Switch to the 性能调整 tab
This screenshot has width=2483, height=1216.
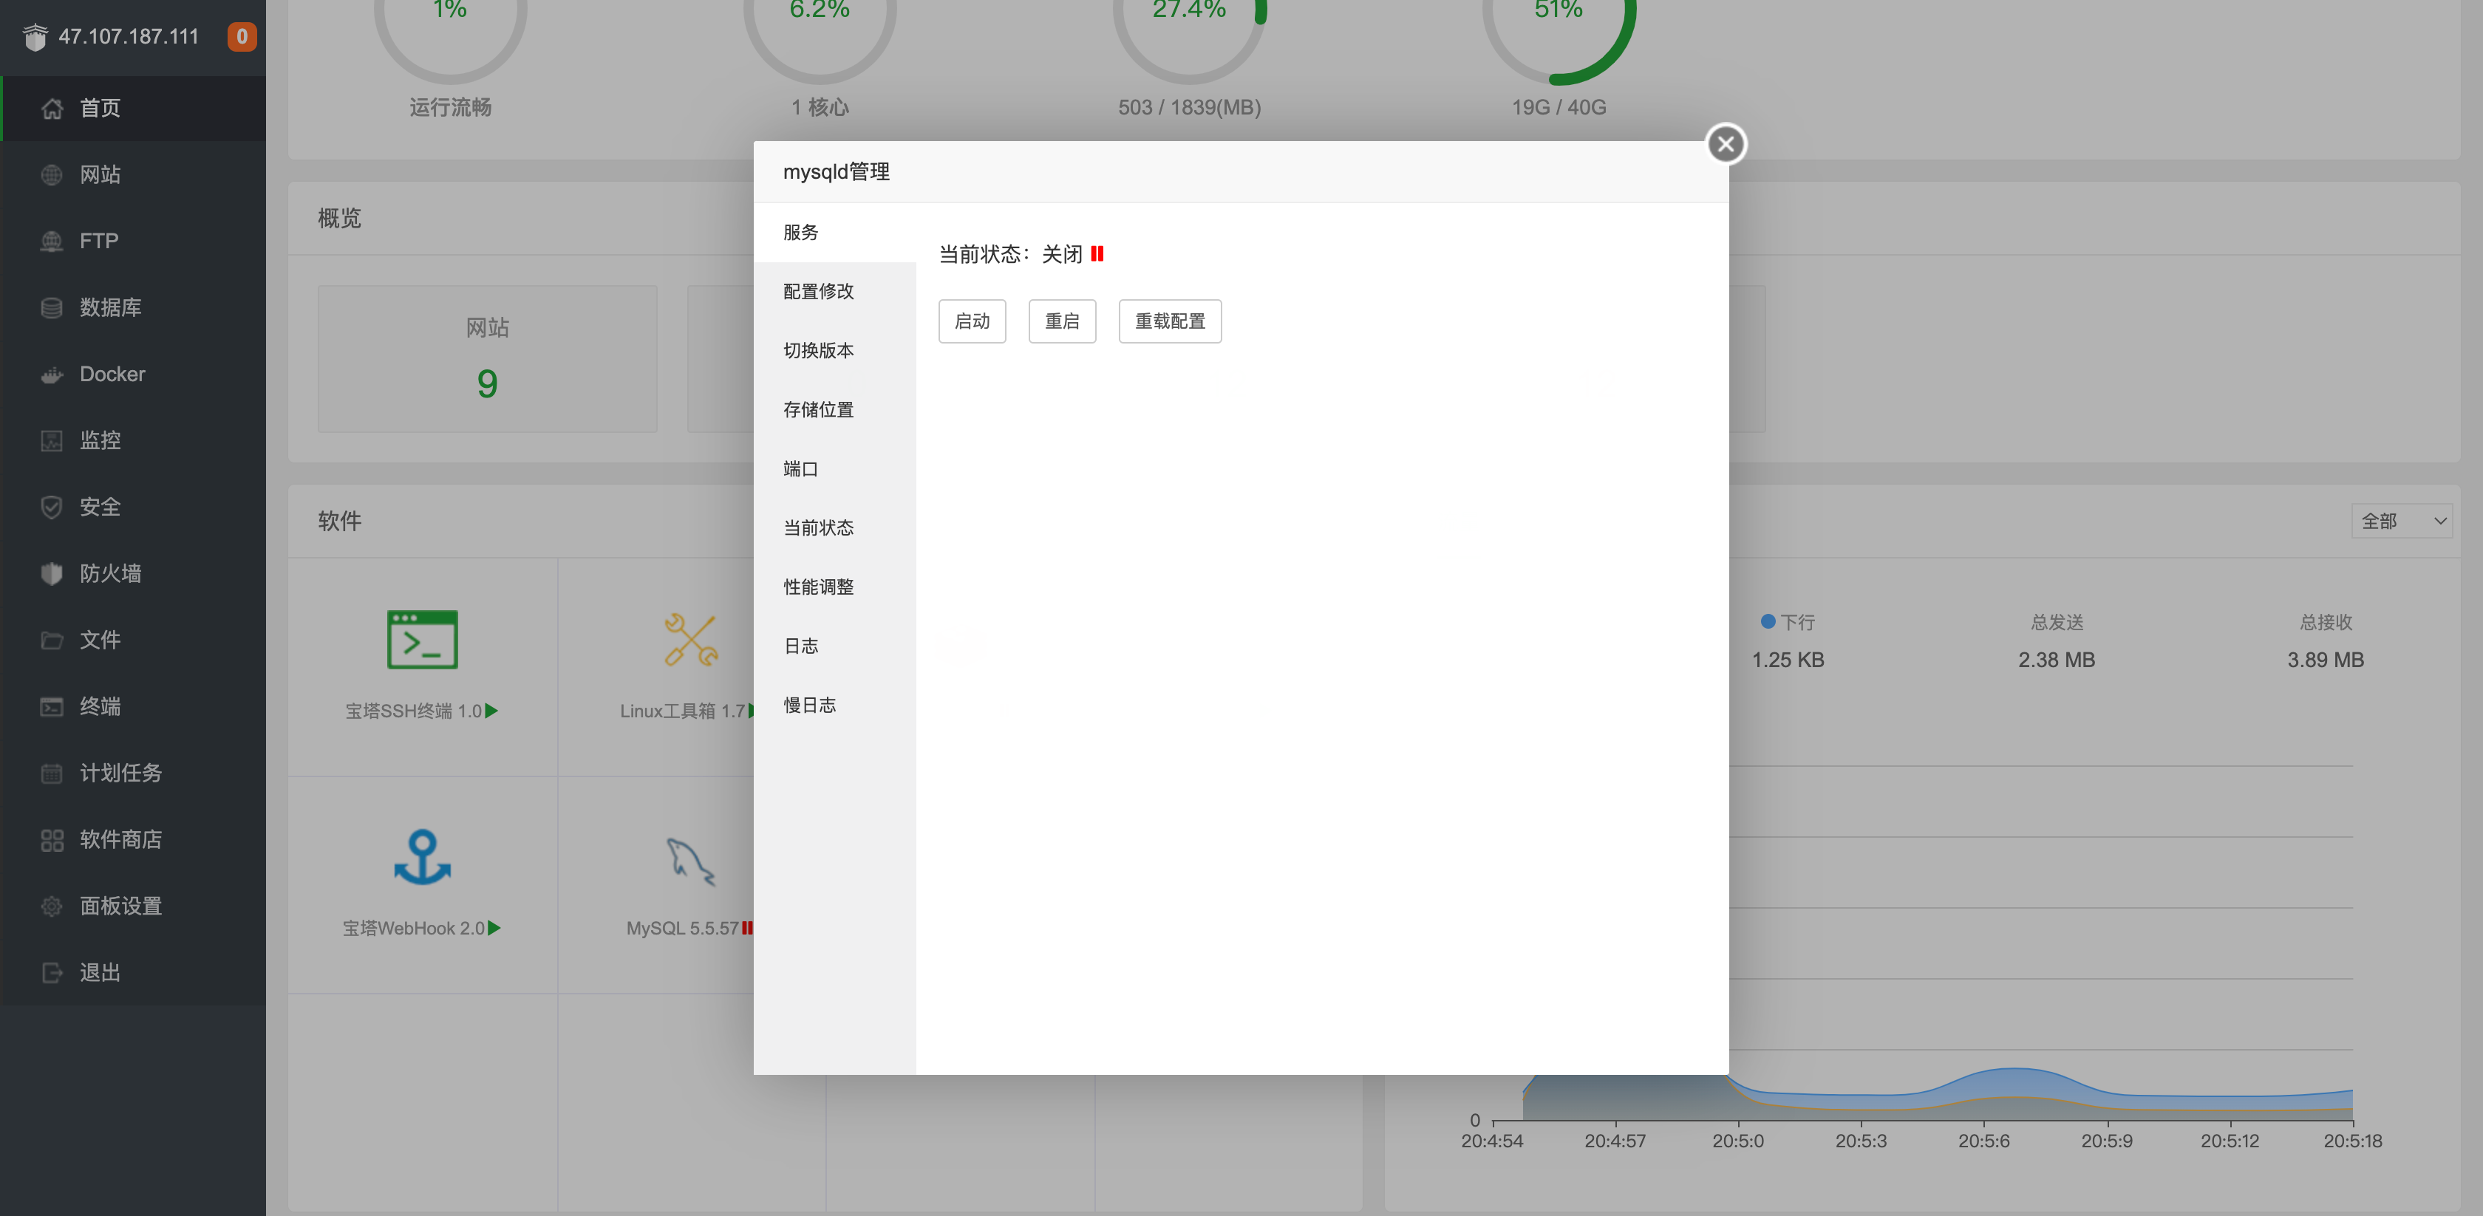(834, 587)
